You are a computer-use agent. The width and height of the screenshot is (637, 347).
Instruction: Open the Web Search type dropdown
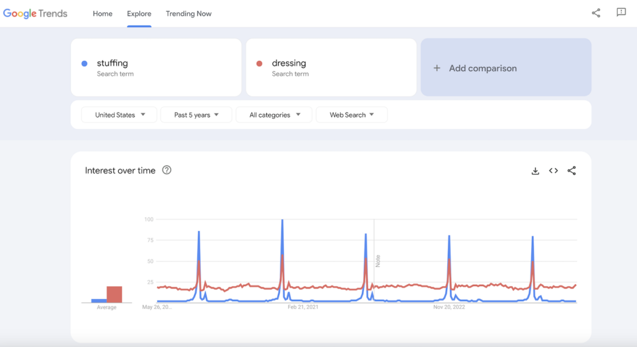coord(351,115)
